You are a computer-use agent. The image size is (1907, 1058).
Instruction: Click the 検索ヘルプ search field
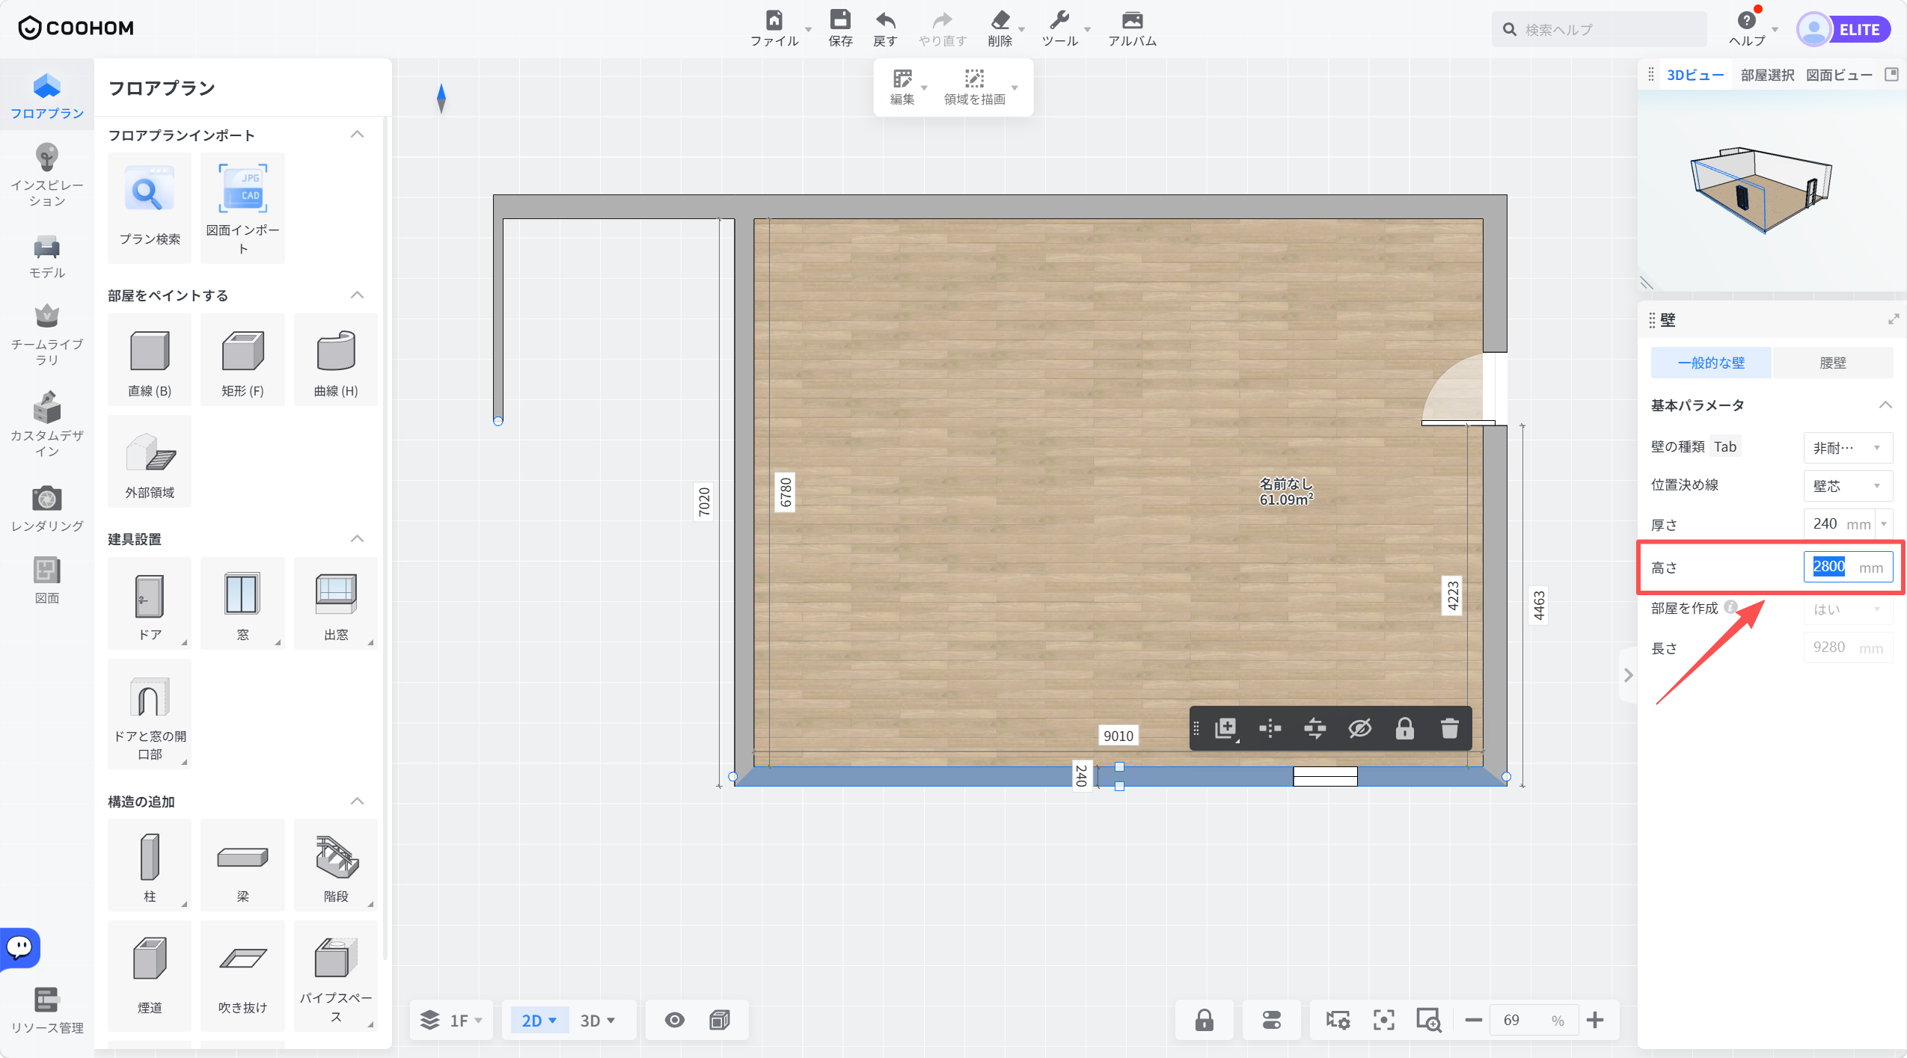pyautogui.click(x=1599, y=29)
